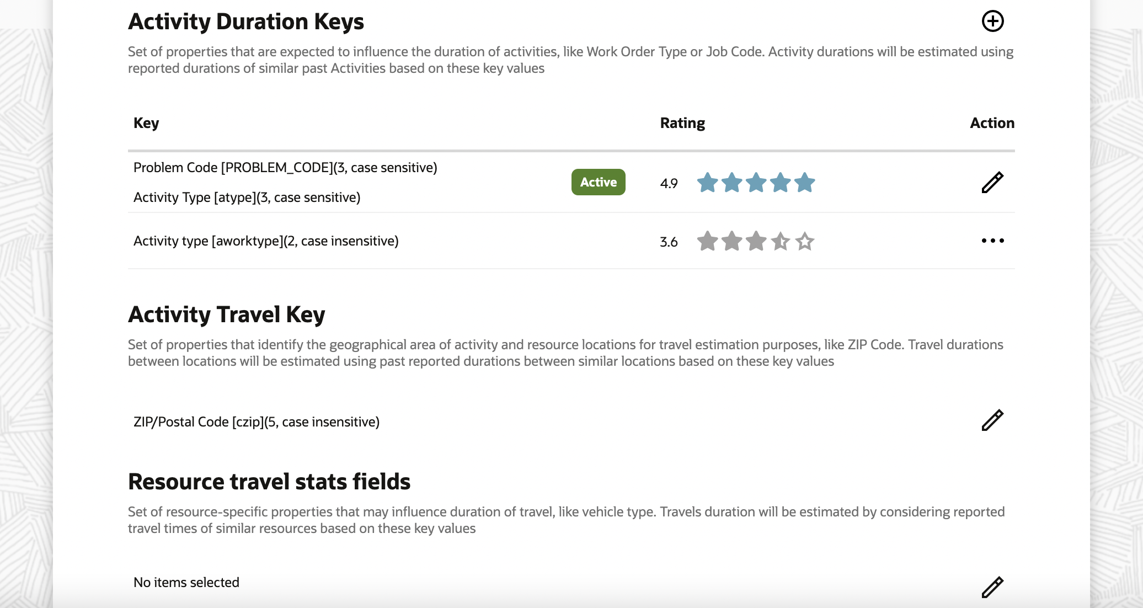
Task: Select the Key column header
Action: (x=146, y=123)
